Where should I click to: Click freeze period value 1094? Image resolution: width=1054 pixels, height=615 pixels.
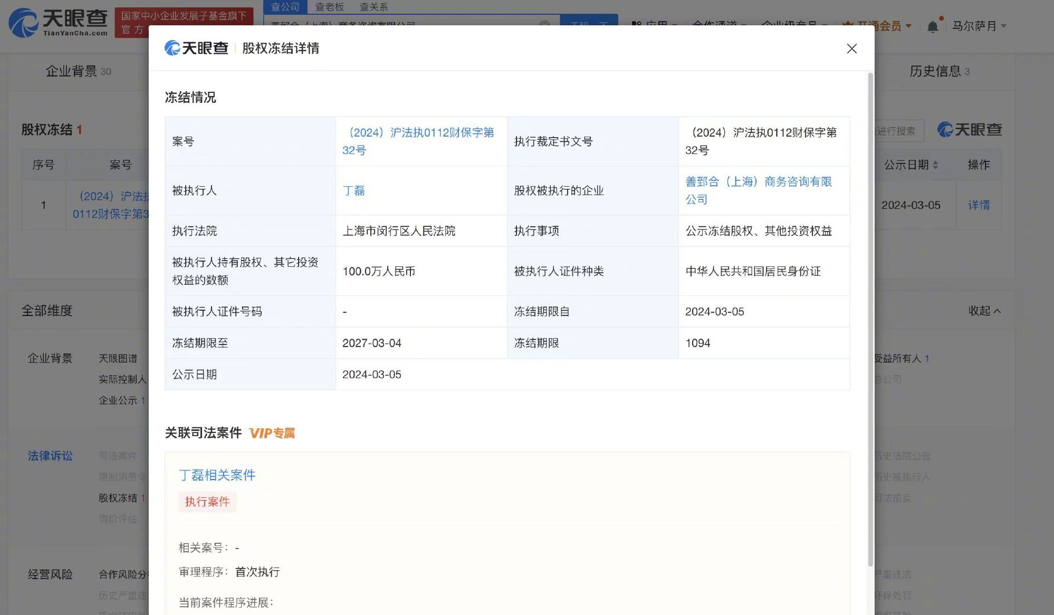coord(698,343)
